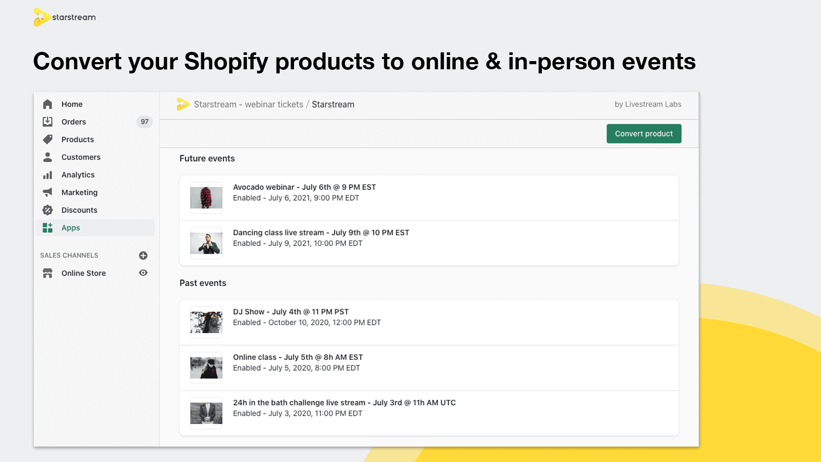
Task: Click the Enabled status on Avocado webinar
Action: coord(248,198)
